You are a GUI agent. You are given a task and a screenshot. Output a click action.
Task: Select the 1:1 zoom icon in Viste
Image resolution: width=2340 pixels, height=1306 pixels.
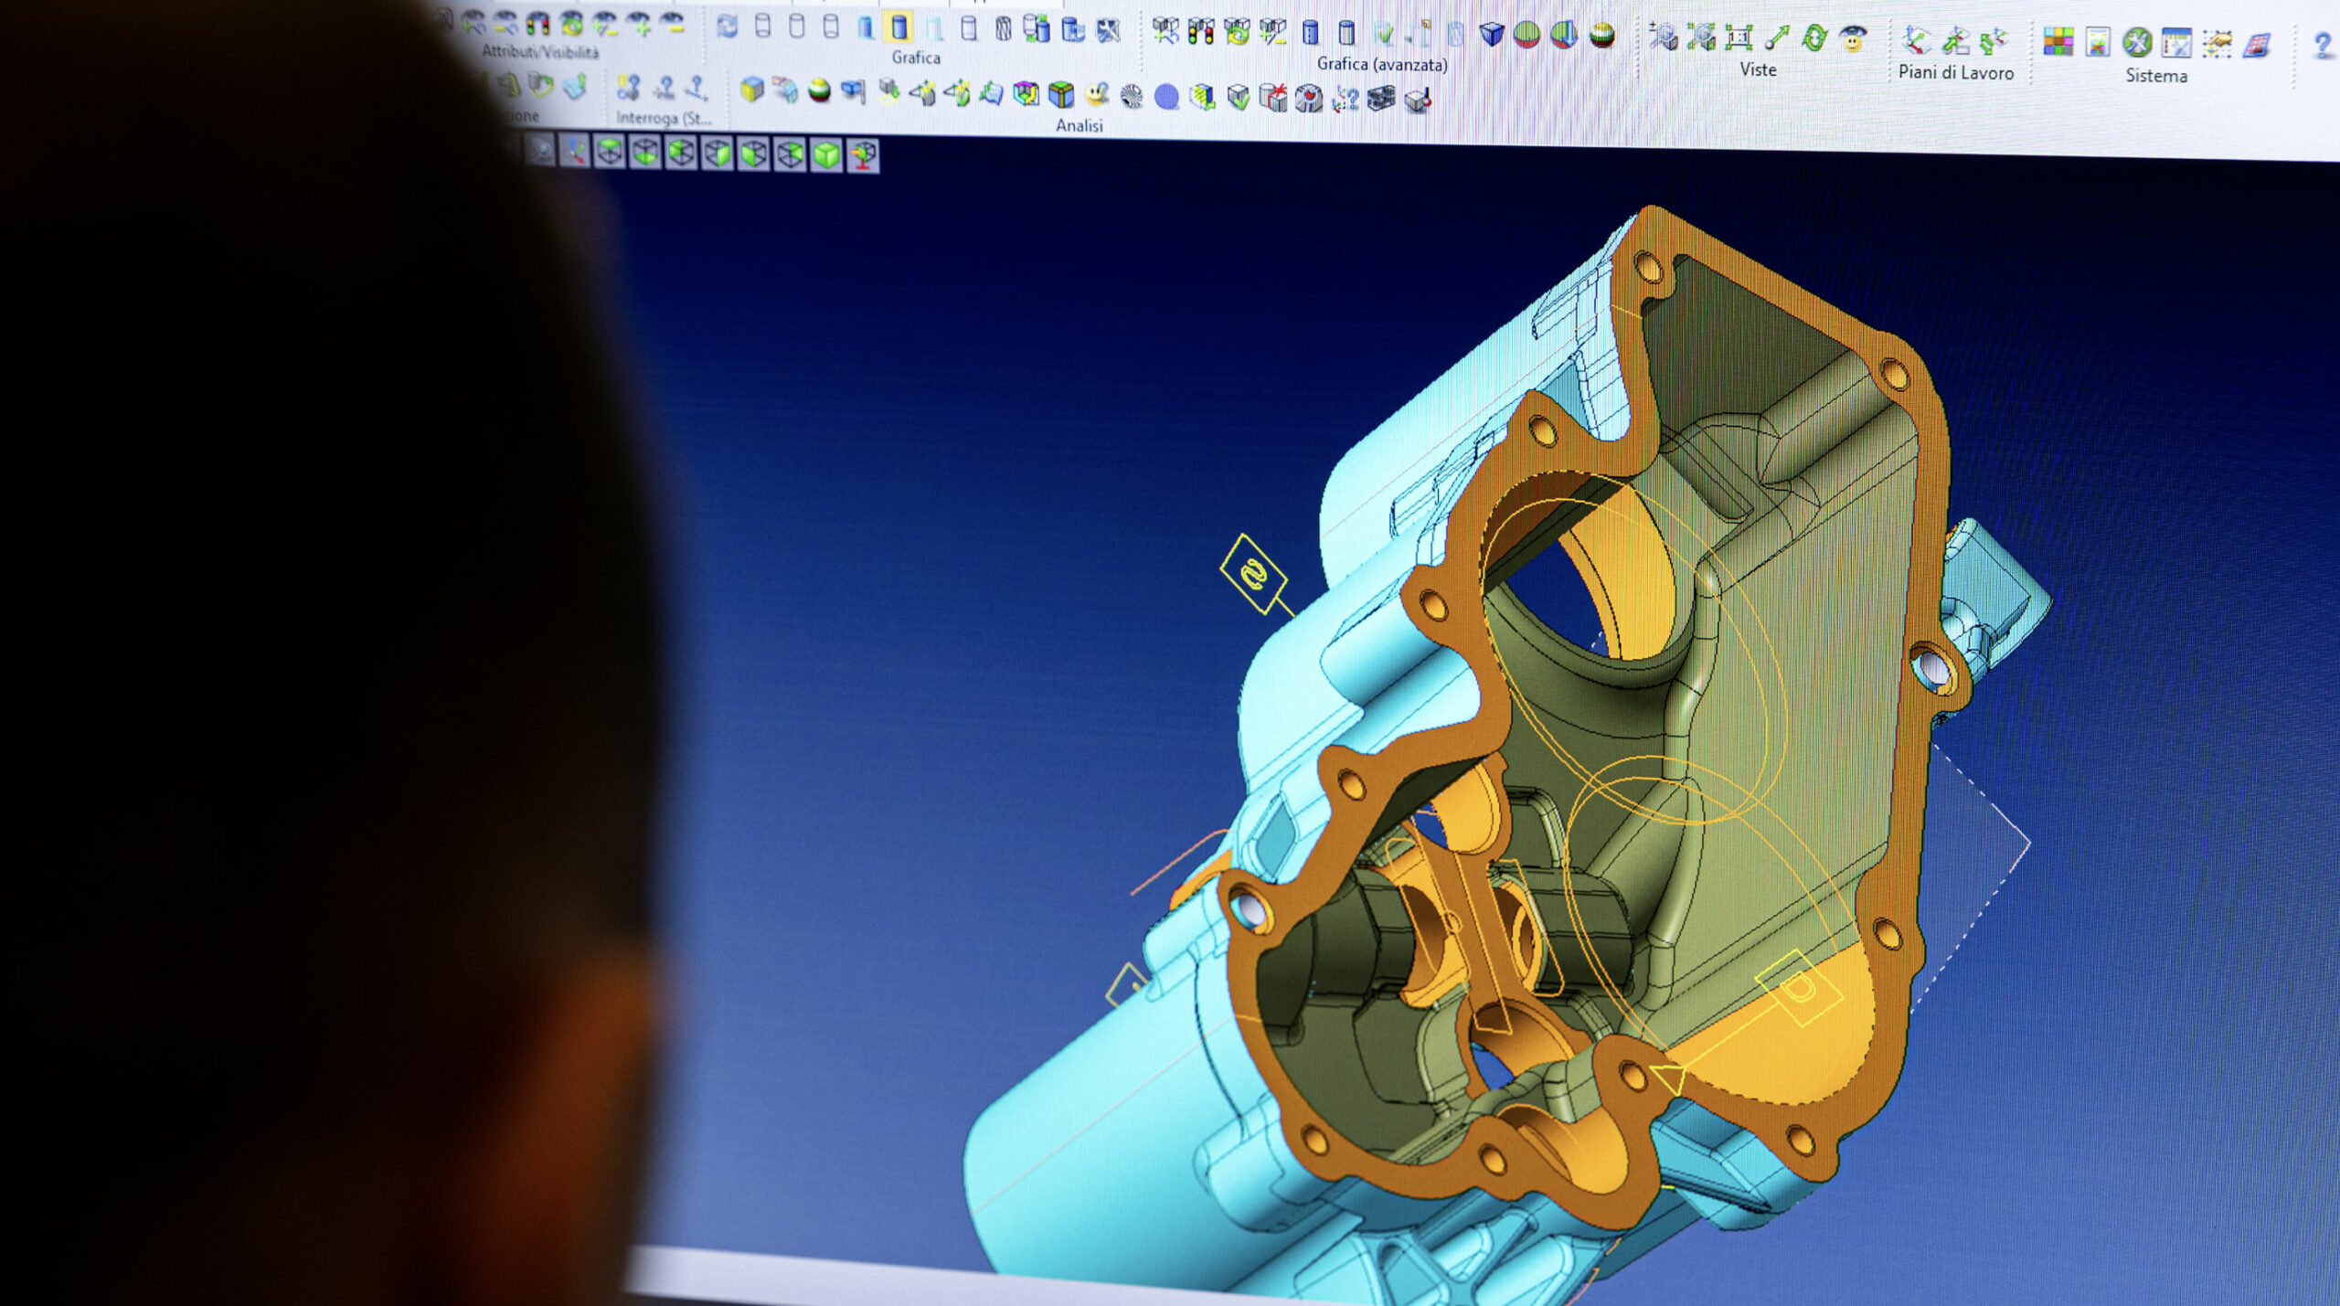(1738, 37)
